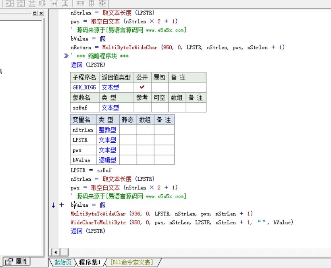
Task: Click the equal horizontal spacing toolbar icon
Action: (x=54, y=3)
